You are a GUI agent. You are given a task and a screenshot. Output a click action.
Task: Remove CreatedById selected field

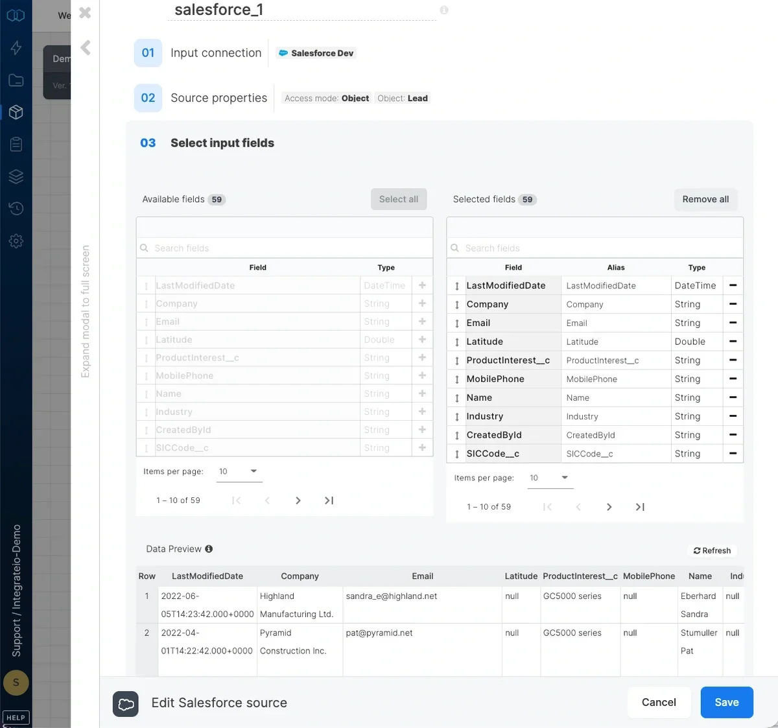click(x=733, y=435)
